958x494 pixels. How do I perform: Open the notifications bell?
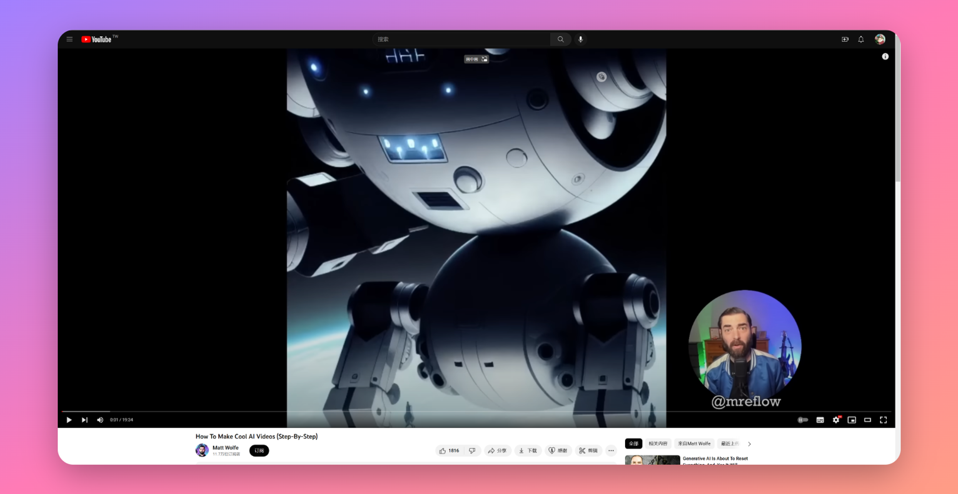pyautogui.click(x=861, y=39)
